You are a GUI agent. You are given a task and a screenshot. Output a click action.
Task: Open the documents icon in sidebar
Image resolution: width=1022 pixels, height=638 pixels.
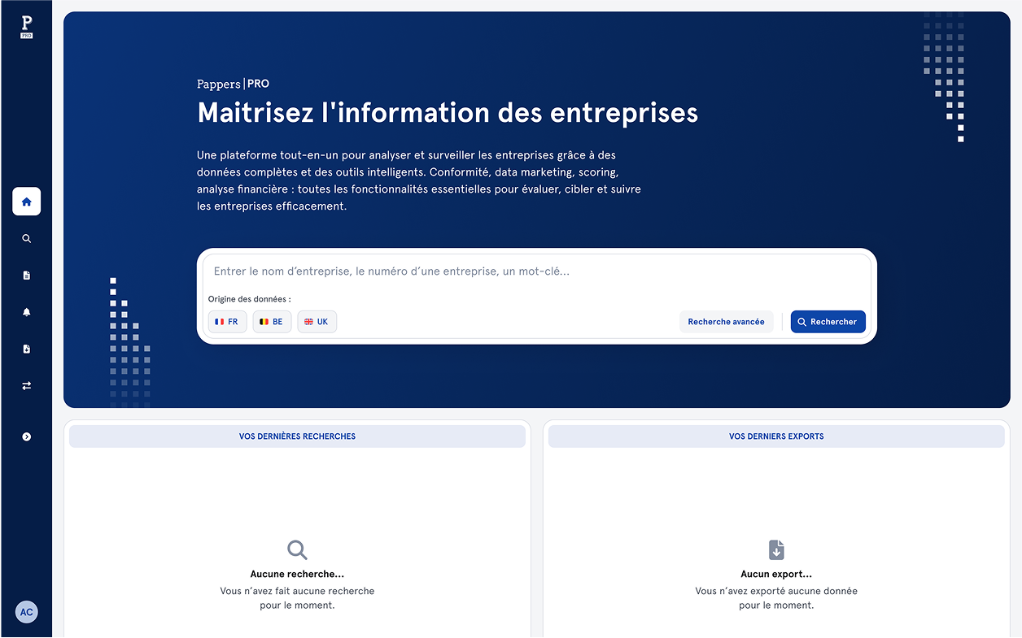click(27, 276)
